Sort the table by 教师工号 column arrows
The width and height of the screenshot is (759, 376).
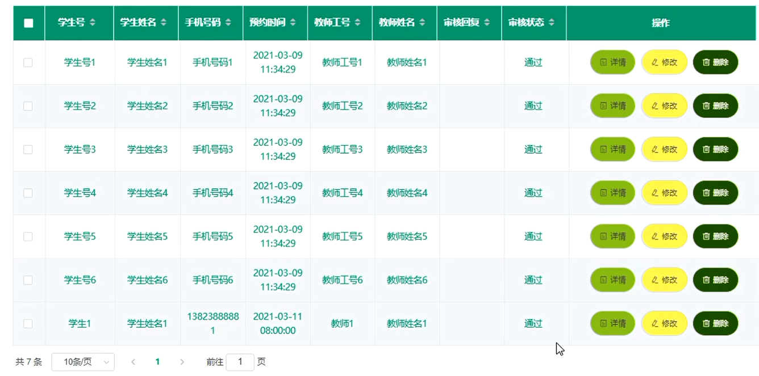358,23
